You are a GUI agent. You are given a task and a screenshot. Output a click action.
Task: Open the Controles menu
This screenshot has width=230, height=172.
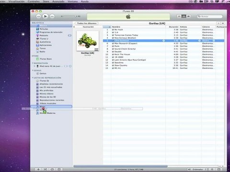coord(34,1)
